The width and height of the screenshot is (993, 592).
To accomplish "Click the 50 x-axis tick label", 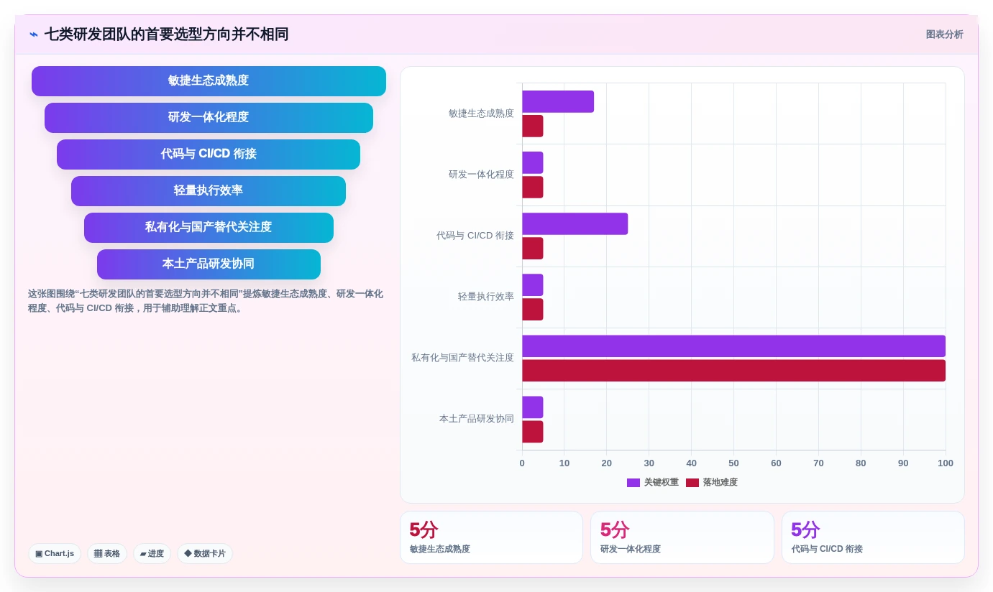I will click(733, 463).
